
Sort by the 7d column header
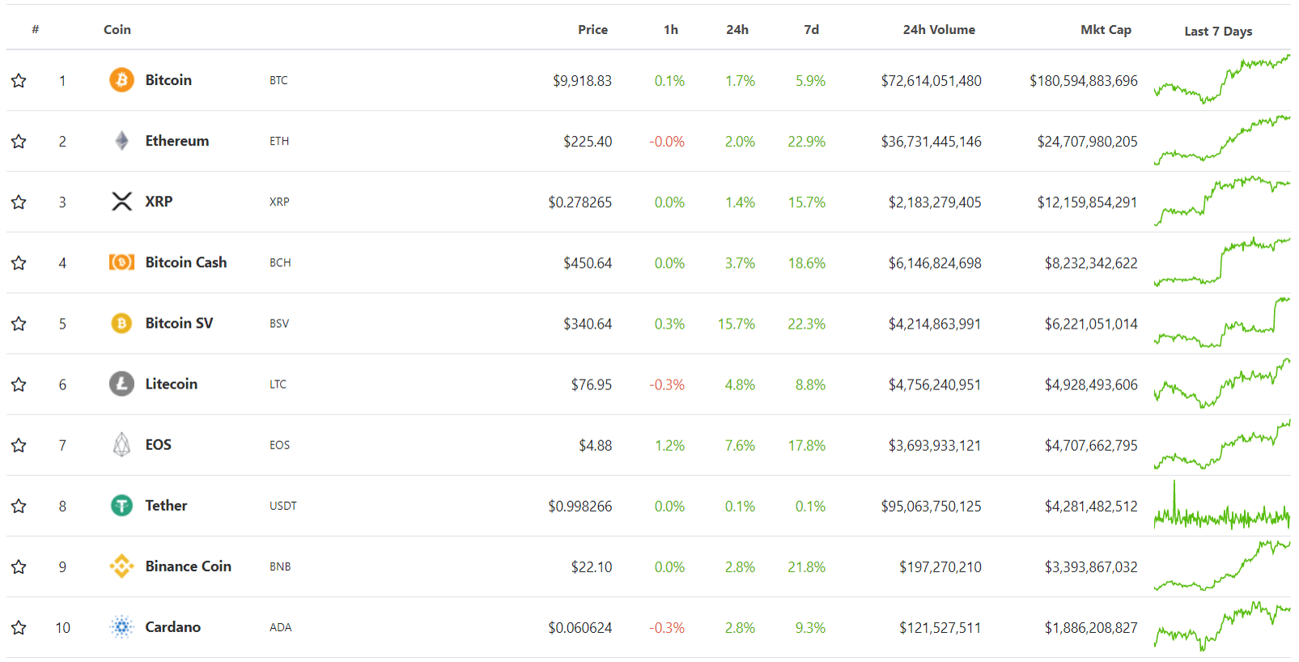pyautogui.click(x=811, y=29)
